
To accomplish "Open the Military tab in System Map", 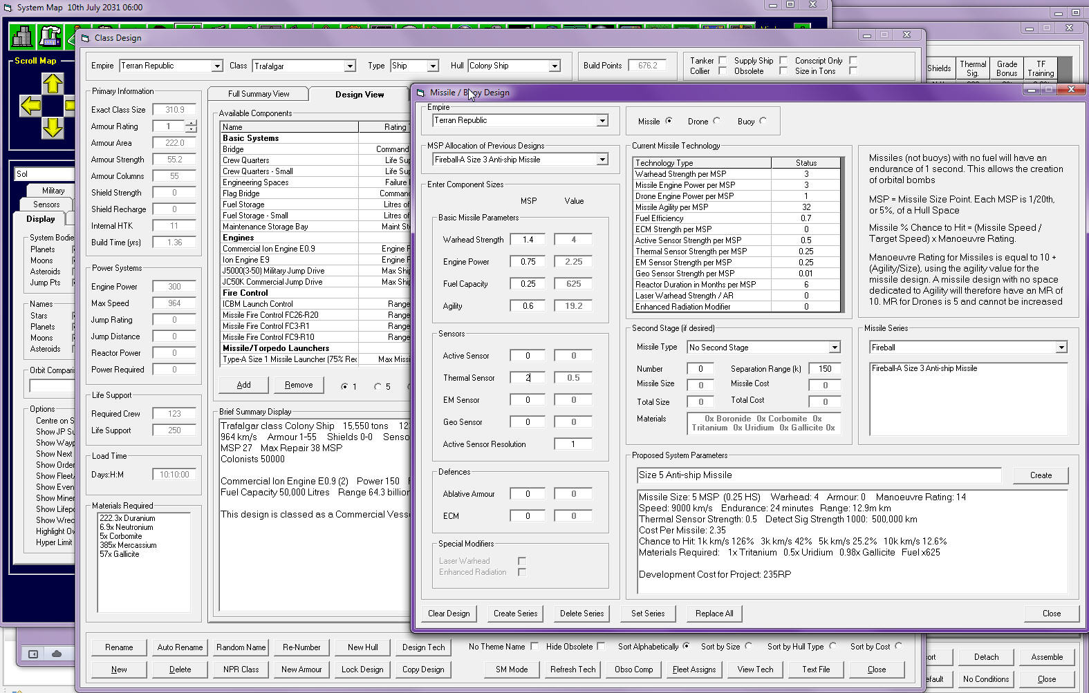I will point(53,191).
